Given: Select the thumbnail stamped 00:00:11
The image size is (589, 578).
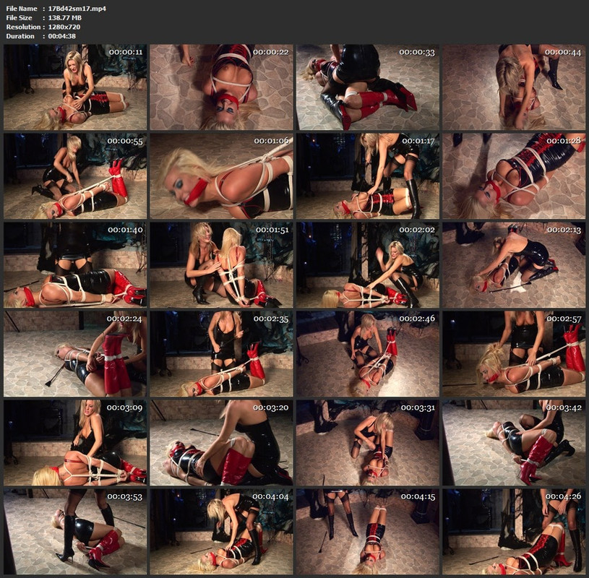Looking at the screenshot, I should click(75, 87).
